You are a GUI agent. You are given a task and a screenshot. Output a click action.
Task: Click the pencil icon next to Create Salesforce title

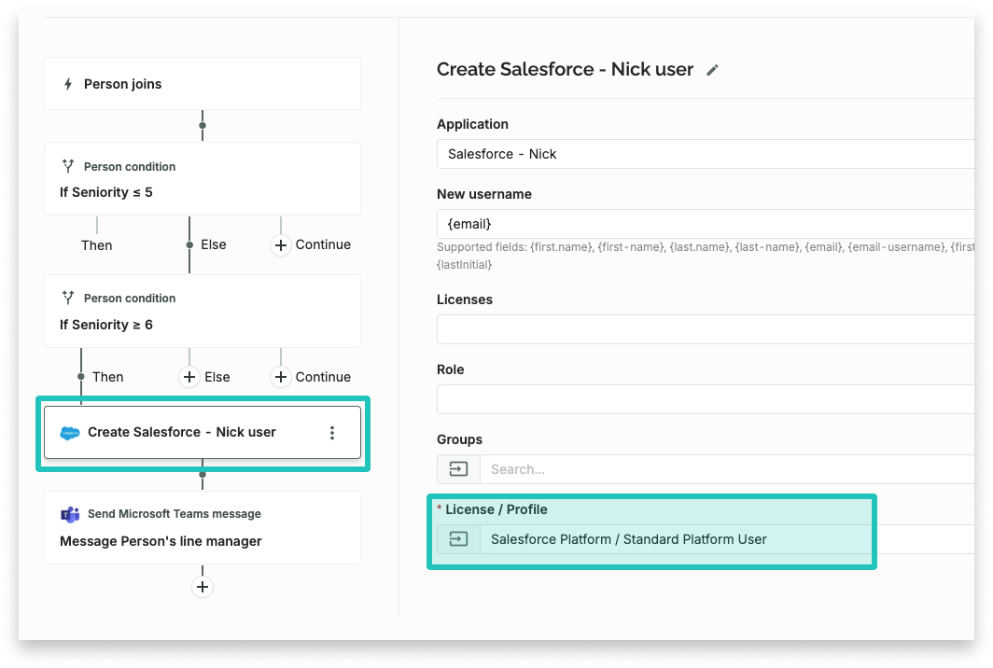pos(712,69)
